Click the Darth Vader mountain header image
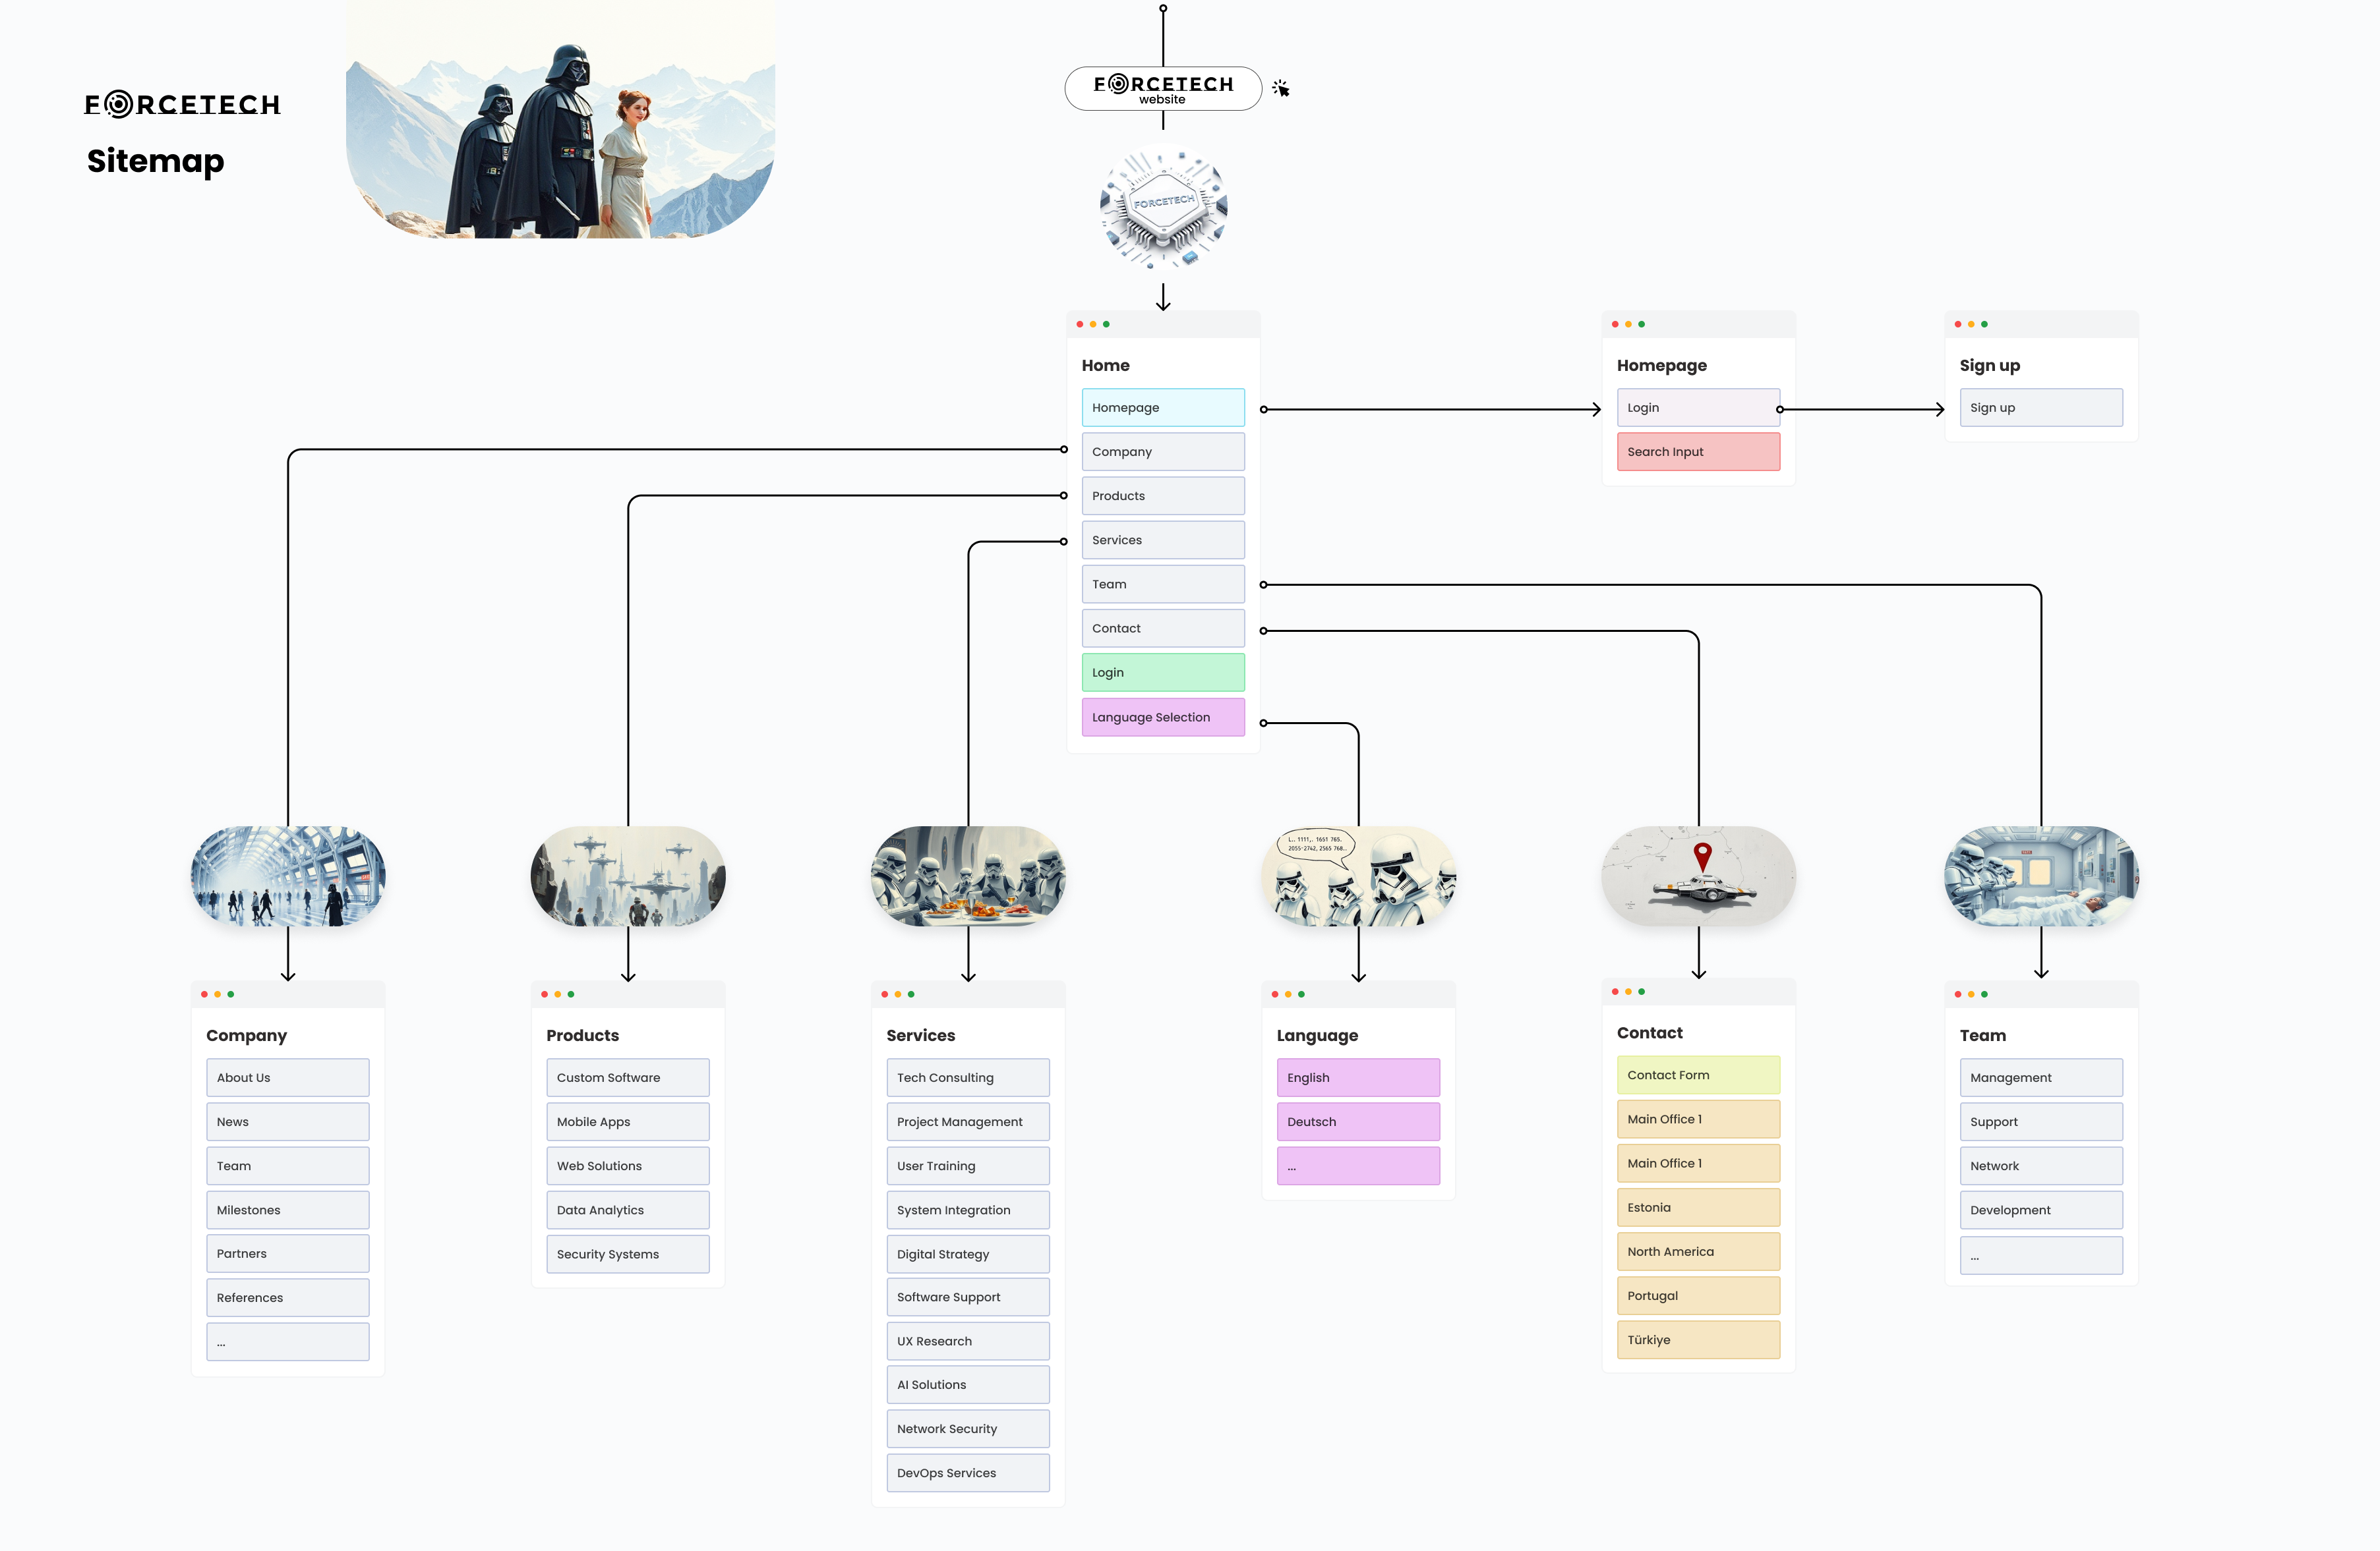Viewport: 2380px width, 1551px height. tap(560, 119)
